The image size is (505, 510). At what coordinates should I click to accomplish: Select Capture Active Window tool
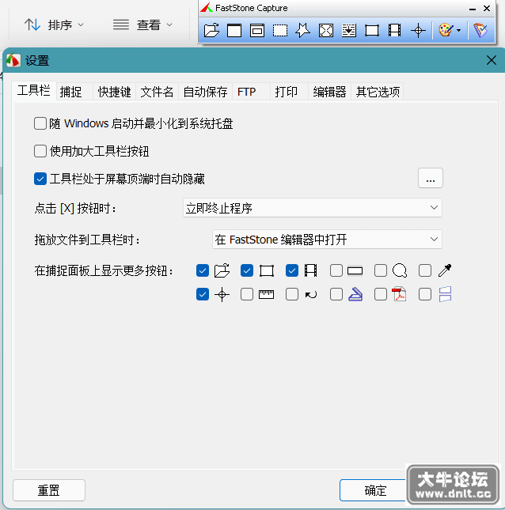pos(234,31)
